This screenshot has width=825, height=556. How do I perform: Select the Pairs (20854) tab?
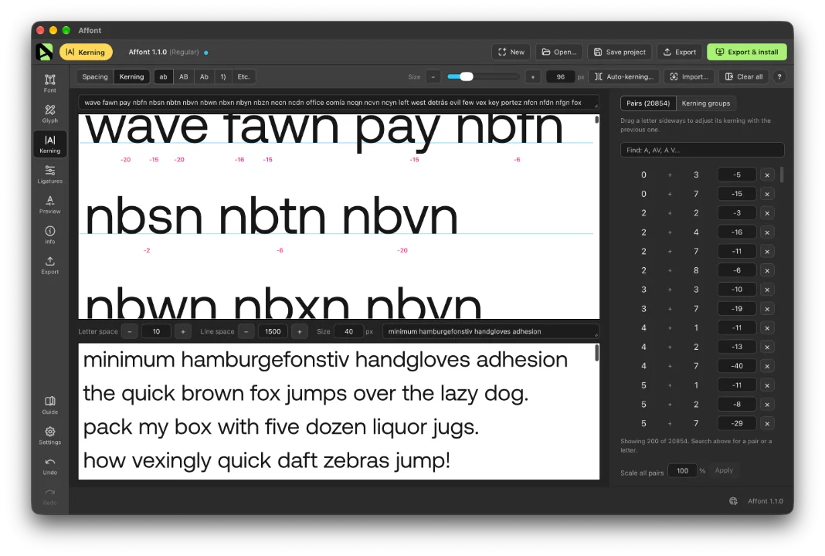tap(648, 103)
